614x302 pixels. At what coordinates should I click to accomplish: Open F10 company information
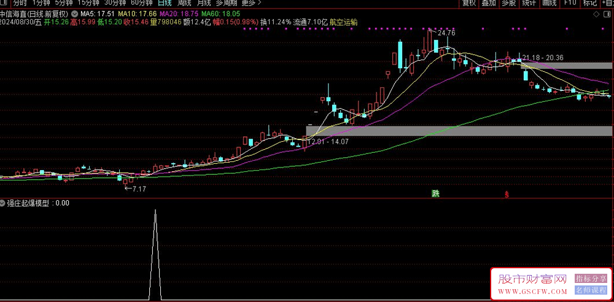pos(570,3)
